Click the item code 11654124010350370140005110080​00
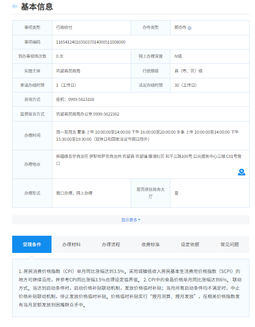This screenshot has width=255, height=327. point(91,42)
